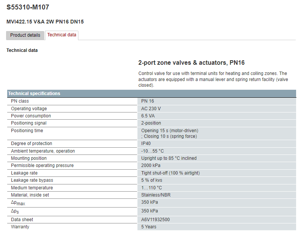Select the Tight shut-off (100 % airtight) value
The height and width of the screenshot is (231, 298).
pyautogui.click(x=170, y=173)
